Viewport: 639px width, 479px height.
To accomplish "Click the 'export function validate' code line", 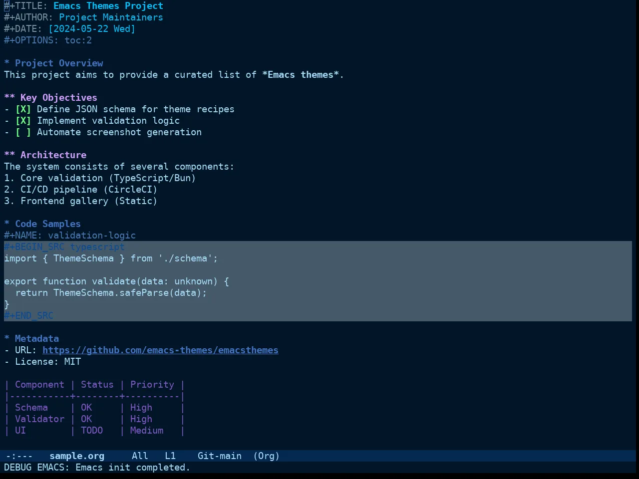I will (116, 281).
